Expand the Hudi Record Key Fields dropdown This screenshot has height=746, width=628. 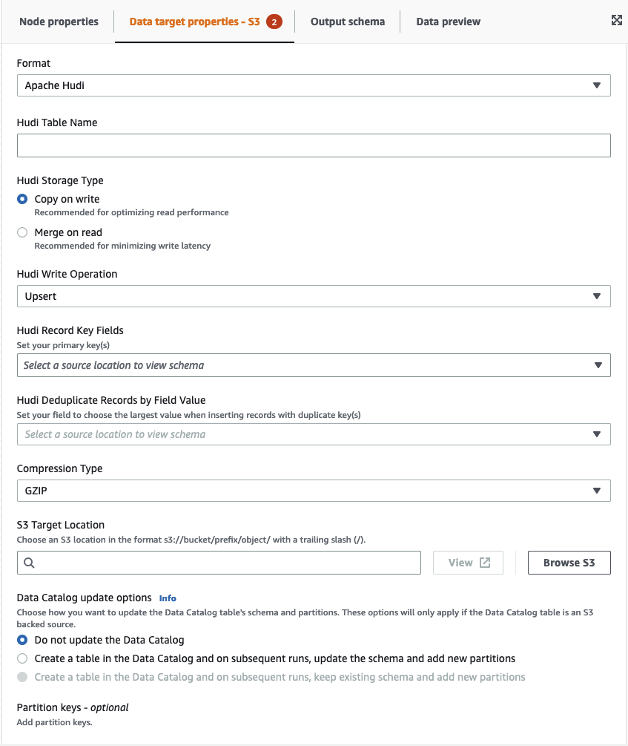(x=314, y=365)
